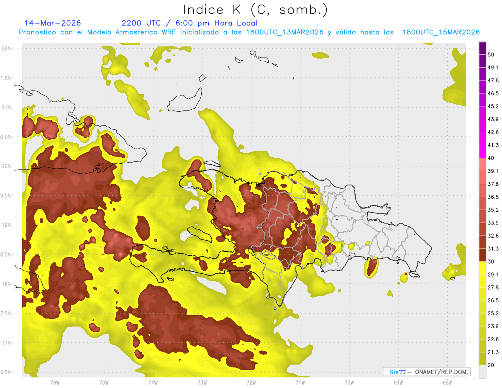Image resolution: width=502 pixels, height=388 pixels.
Task: Click the map title "Indice K (C, somb.)"
Action: pyautogui.click(x=255, y=10)
